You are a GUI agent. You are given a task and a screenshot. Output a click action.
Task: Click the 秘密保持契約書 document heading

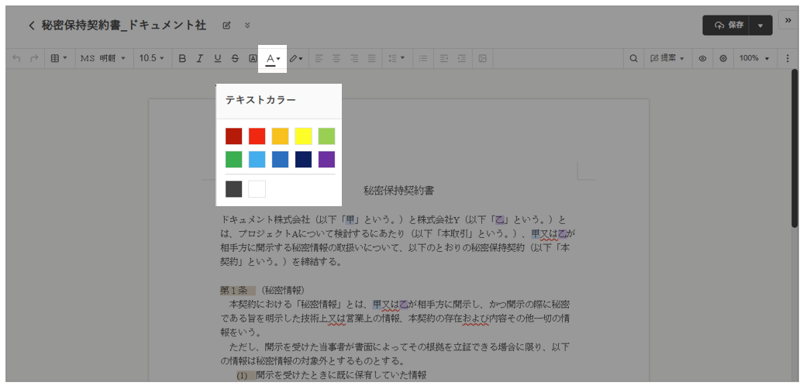[x=398, y=190]
